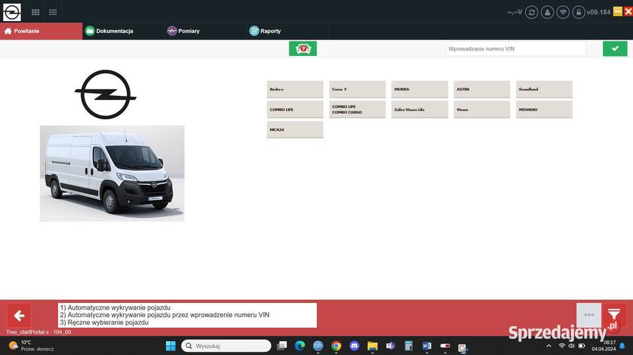Click the wireless connection status icon in header
The height and width of the screenshot is (355, 633).
tap(562, 12)
